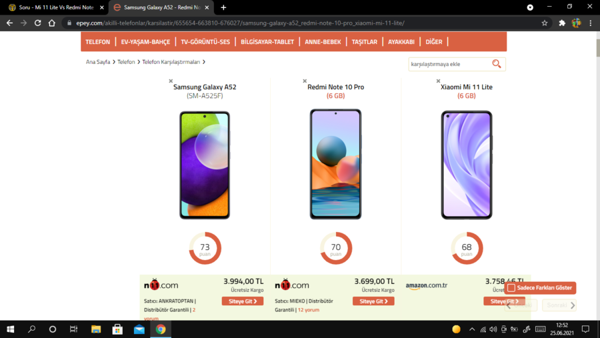Viewport: 600px width, 338px height.
Task: Remove Xiaomi Mi 11 Lite from comparison
Action: tap(438, 81)
